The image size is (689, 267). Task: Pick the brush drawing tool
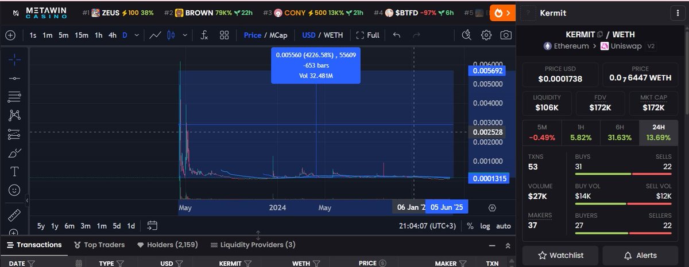(x=15, y=153)
